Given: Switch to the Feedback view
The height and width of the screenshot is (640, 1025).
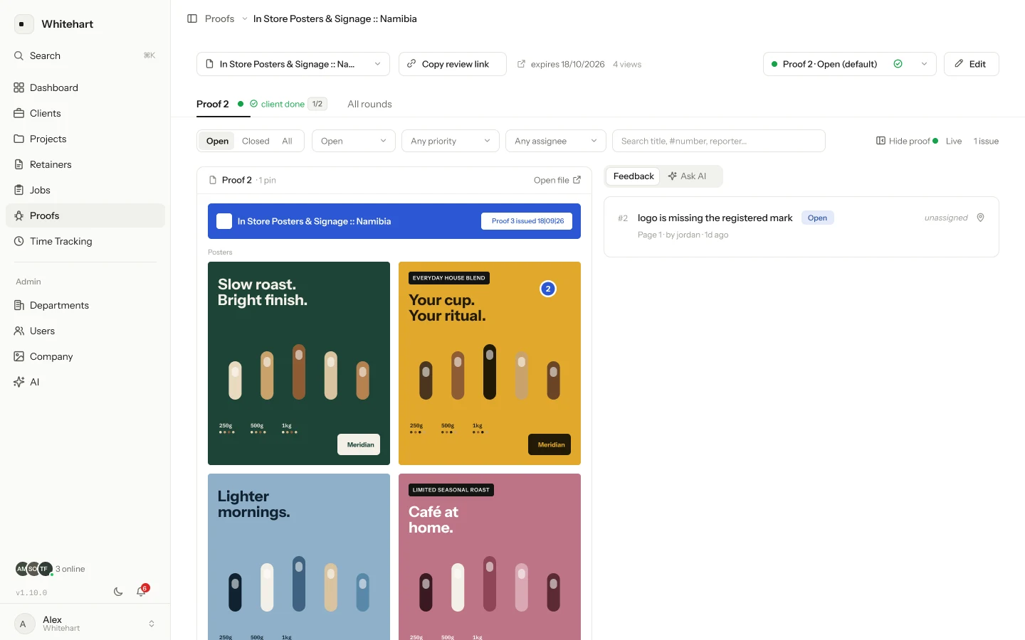Looking at the screenshot, I should pyautogui.click(x=633, y=176).
